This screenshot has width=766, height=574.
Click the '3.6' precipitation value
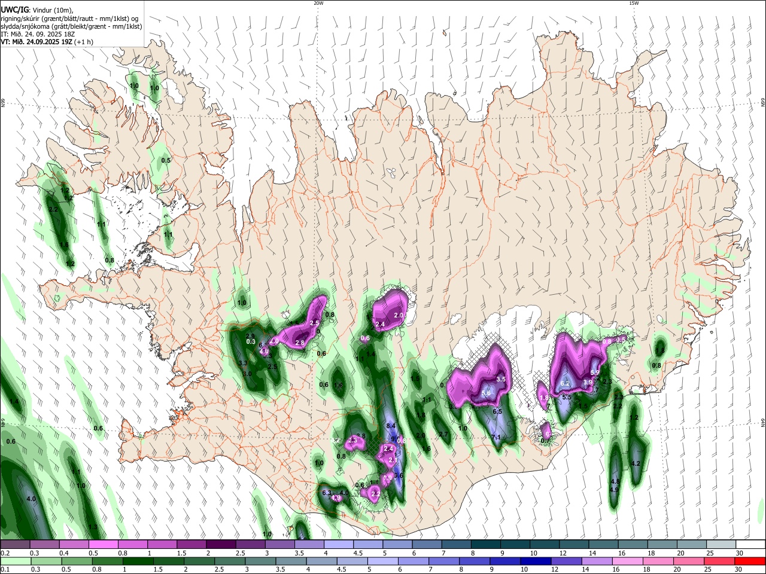(x=399, y=475)
